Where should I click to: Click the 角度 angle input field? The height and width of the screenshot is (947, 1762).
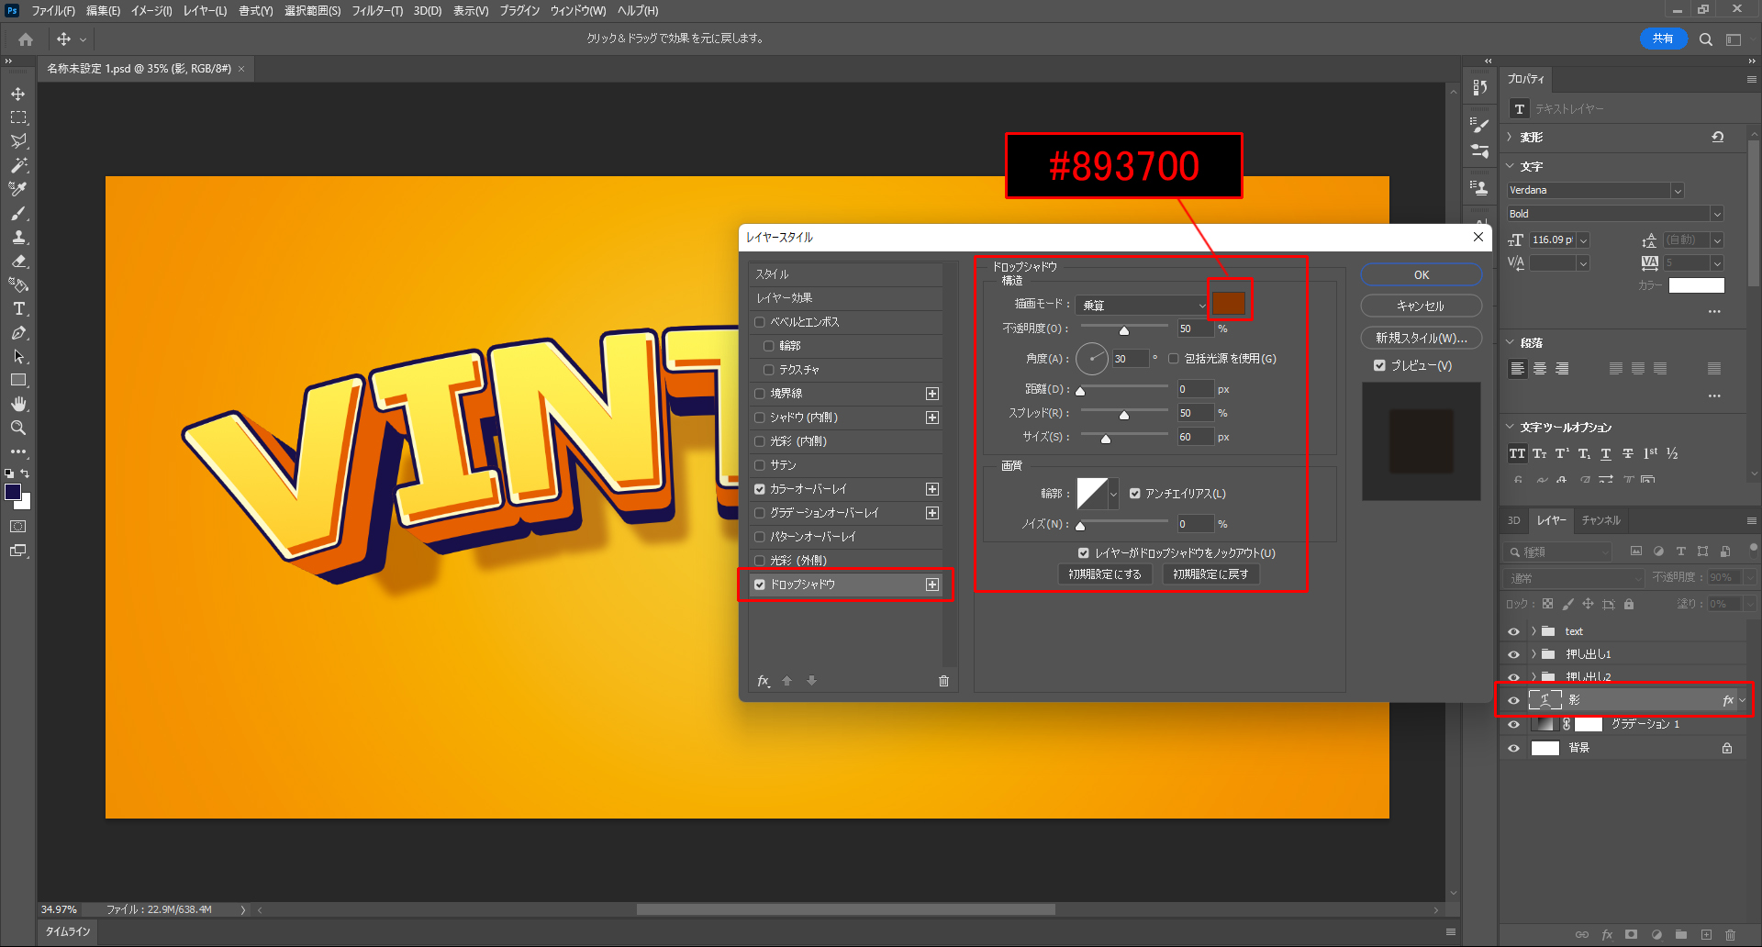(x=1130, y=359)
